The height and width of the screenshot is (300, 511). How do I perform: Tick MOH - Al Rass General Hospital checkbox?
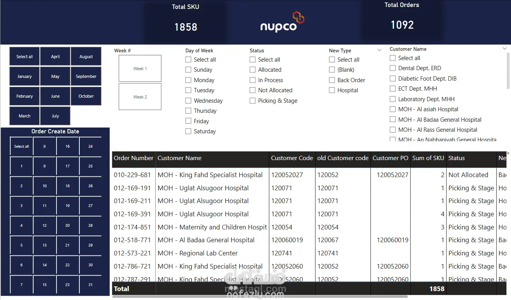tap(393, 130)
